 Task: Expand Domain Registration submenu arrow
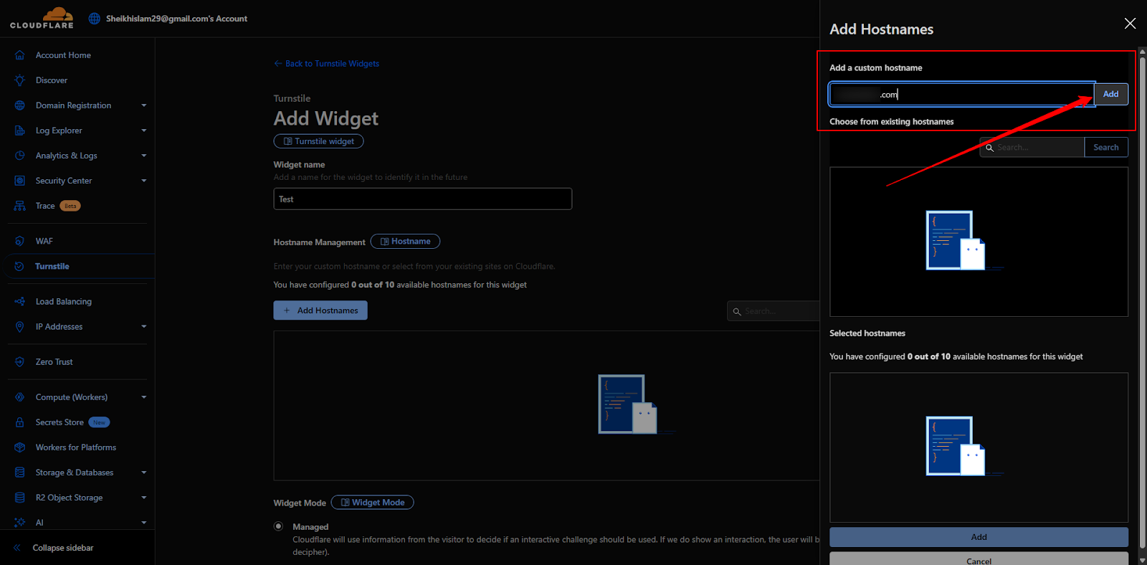point(143,105)
